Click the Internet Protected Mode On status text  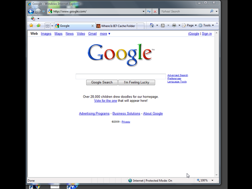(x=152, y=180)
